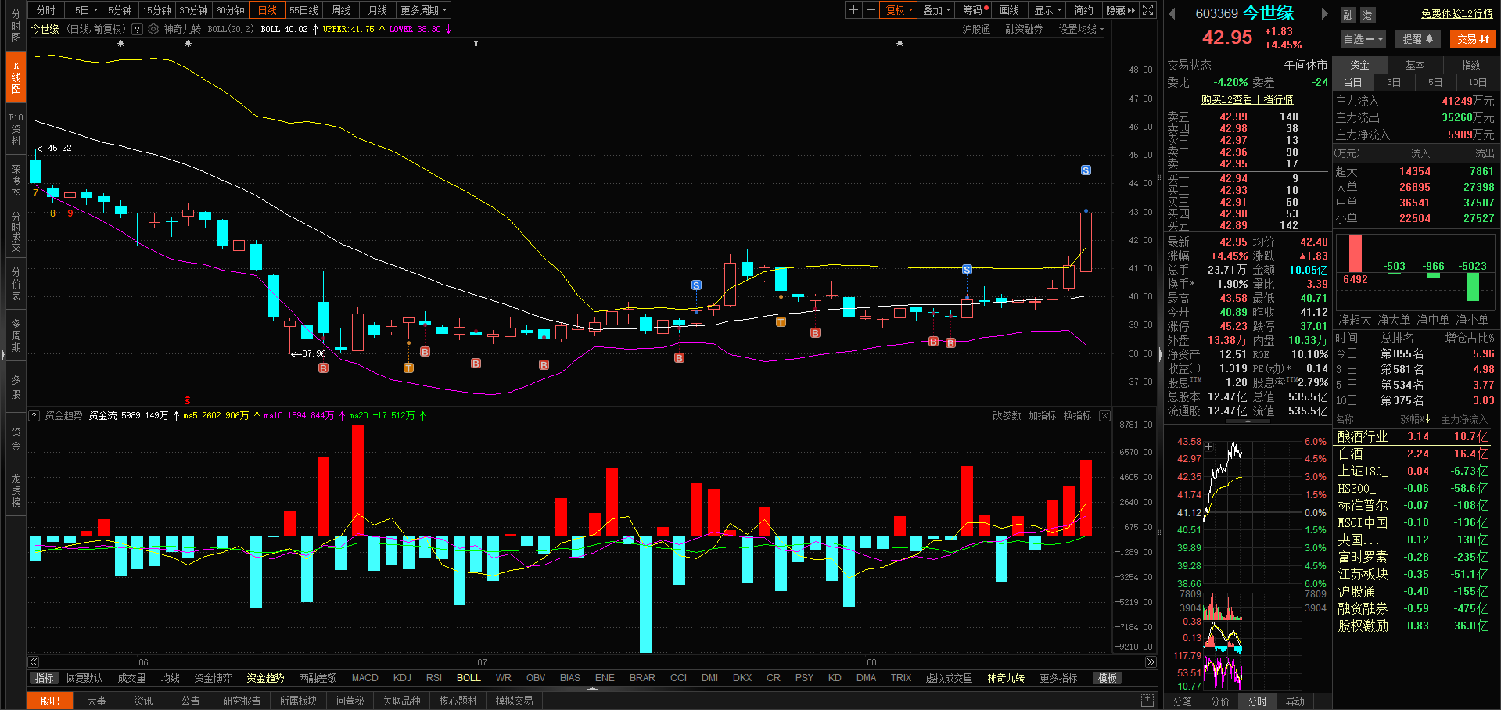The height and width of the screenshot is (710, 1501).
Task: Switch to 分价 bottom-right tab
Action: 1219,701
